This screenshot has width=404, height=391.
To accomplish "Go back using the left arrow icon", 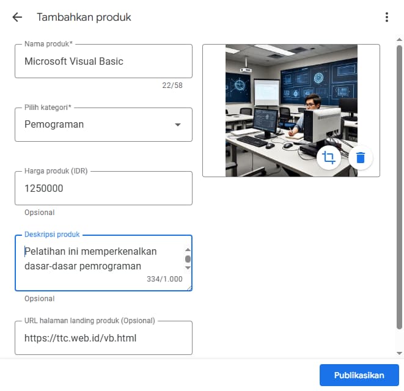I will pyautogui.click(x=17, y=17).
